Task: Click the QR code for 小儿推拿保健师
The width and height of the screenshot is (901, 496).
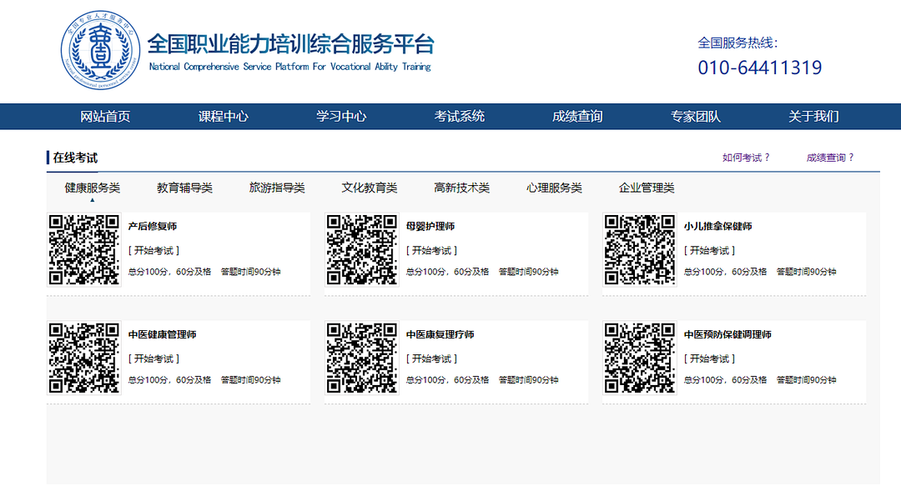Action: (x=640, y=250)
